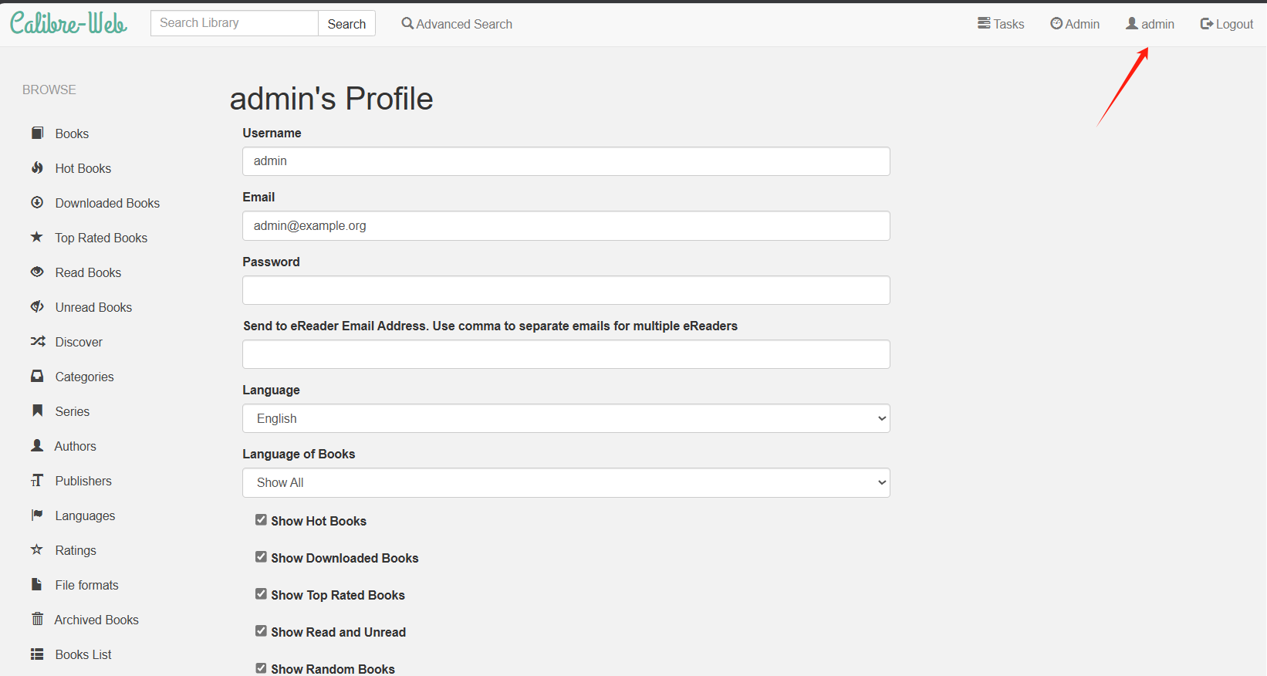
Task: Focus the Password input field
Action: (566, 290)
